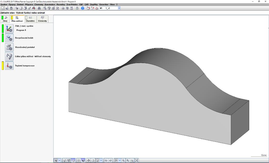Click the Cut scissors icon

[17, 8]
